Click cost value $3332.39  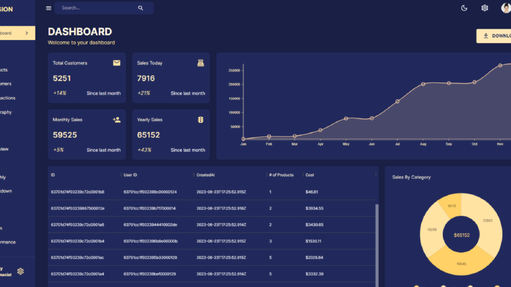point(314,274)
